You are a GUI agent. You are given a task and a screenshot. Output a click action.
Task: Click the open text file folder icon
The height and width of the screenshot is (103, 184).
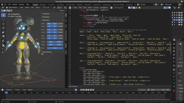tap(134, 8)
